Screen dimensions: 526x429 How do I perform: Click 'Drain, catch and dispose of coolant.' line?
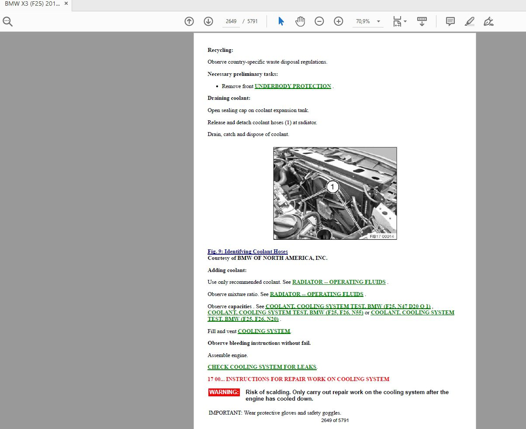pos(248,134)
